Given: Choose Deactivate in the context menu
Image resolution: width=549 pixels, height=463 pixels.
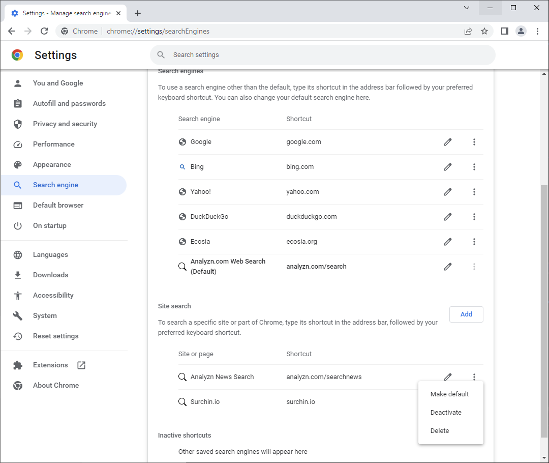Looking at the screenshot, I should point(450,412).
